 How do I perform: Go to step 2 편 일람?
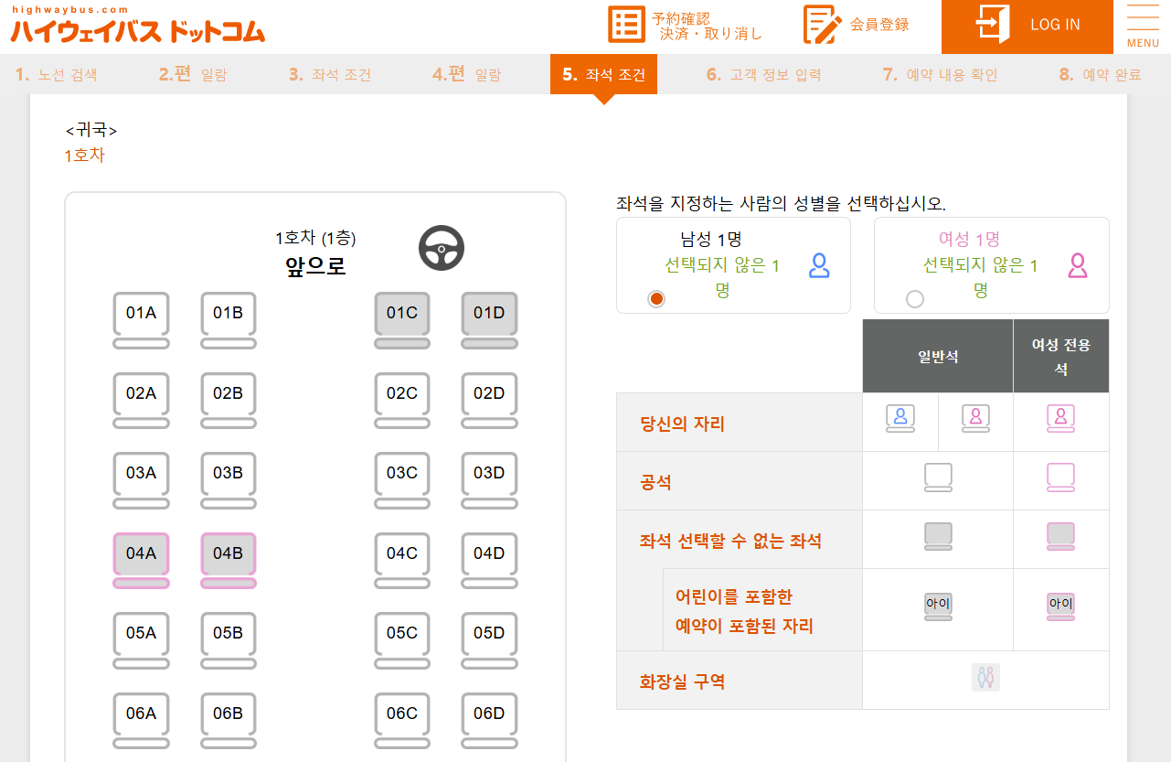click(x=193, y=75)
